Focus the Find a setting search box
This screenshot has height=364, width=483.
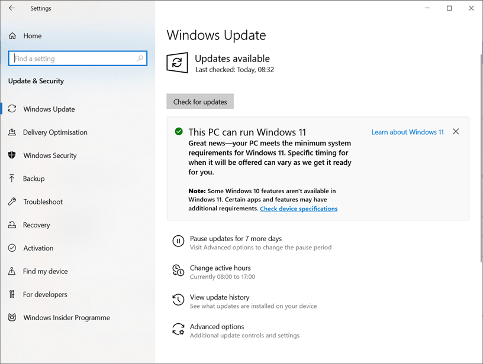pyautogui.click(x=78, y=58)
